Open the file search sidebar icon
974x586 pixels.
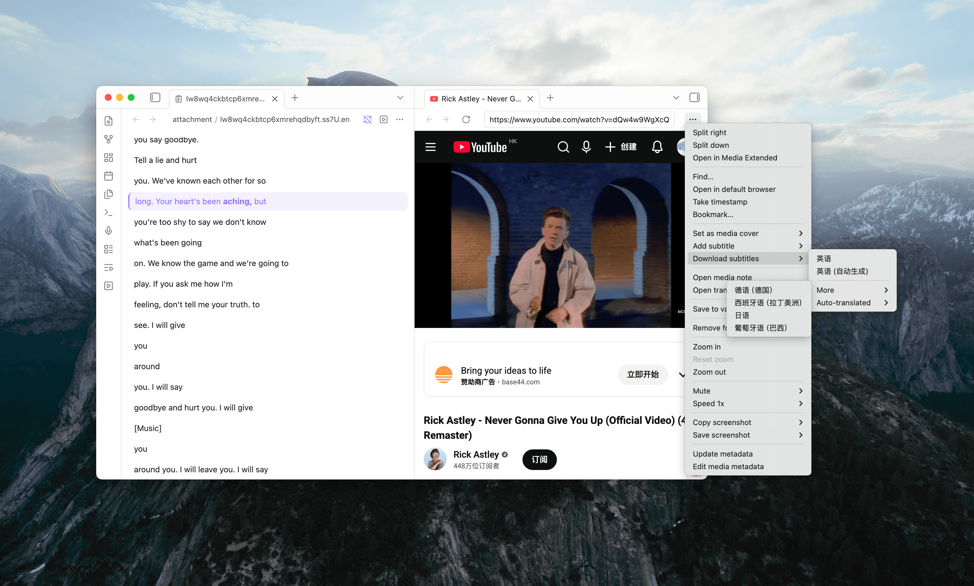109,121
